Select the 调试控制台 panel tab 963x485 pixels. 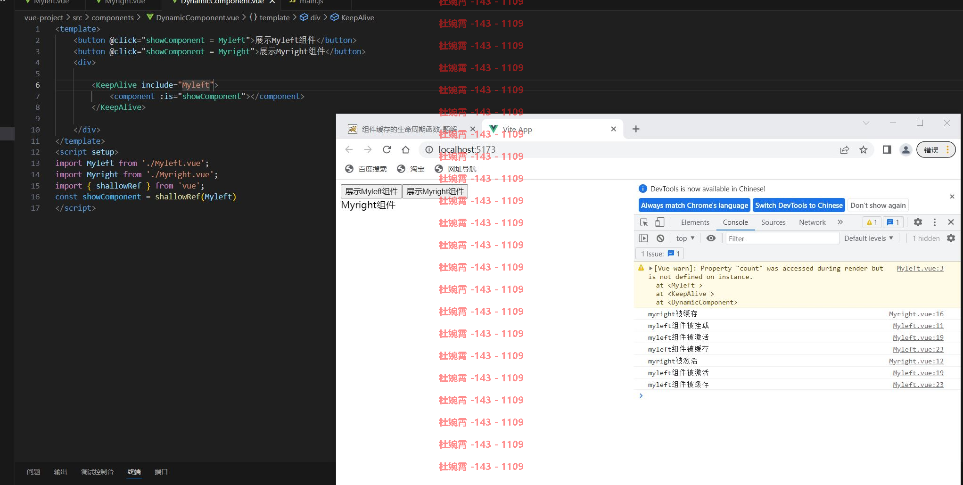pos(97,472)
